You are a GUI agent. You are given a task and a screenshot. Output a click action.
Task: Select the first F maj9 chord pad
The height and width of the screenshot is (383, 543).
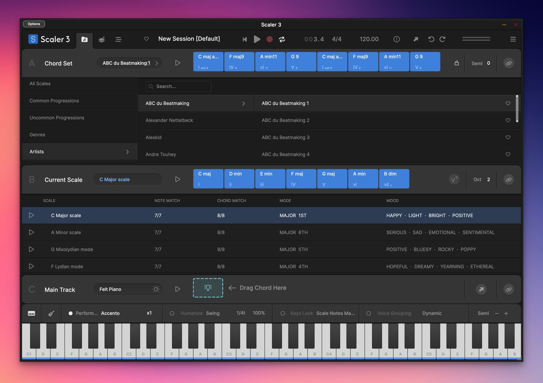239,62
